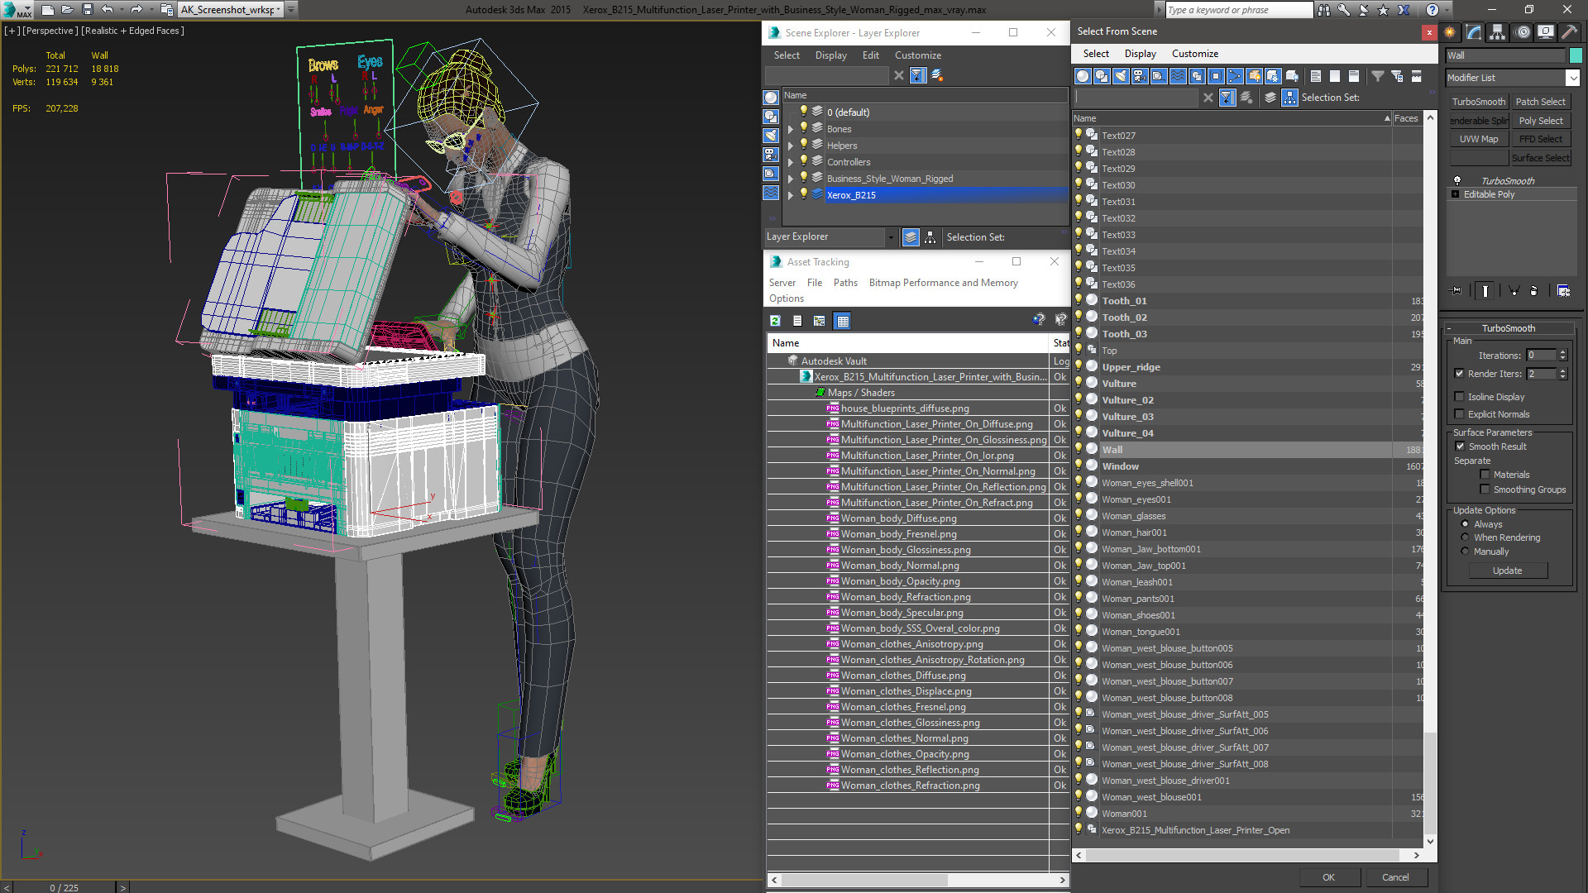This screenshot has height=893, width=1588.
Task: Select the When Rendering update option
Action: coord(1465,537)
